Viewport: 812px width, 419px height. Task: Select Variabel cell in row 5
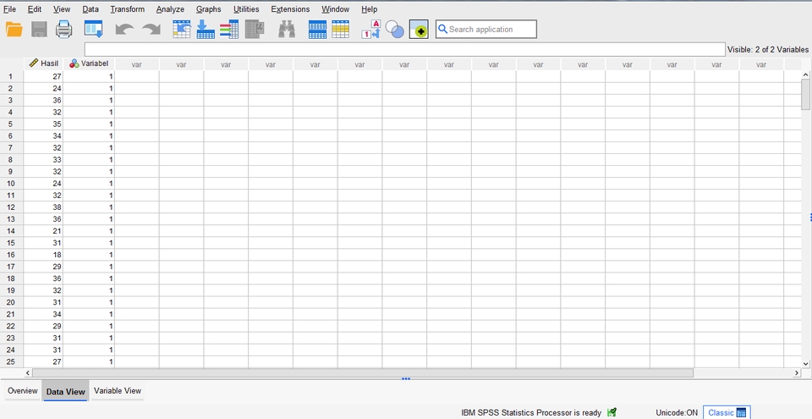[x=89, y=124]
